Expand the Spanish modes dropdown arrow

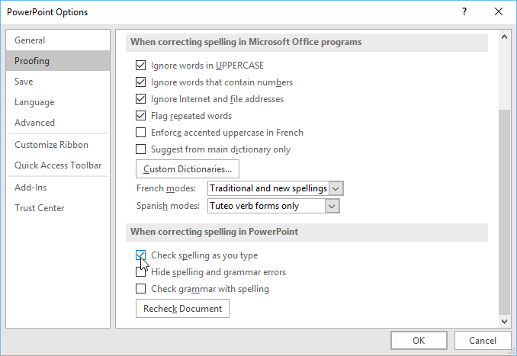tap(332, 206)
